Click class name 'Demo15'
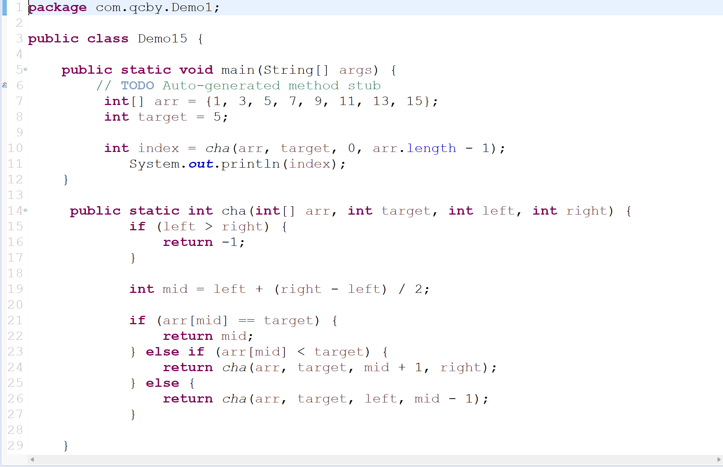Viewport: 723px width, 467px height. [x=163, y=39]
